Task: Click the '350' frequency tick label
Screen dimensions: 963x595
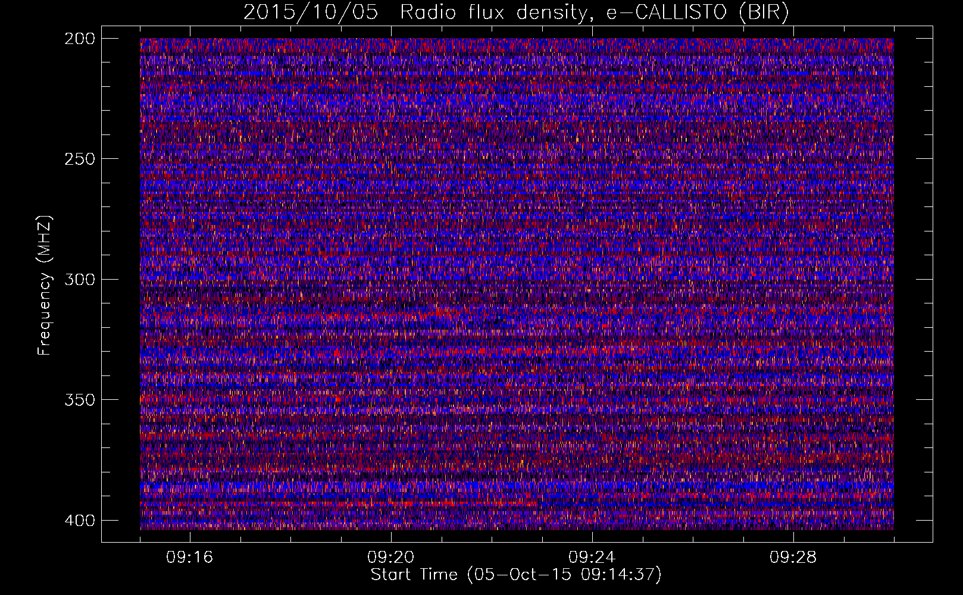Action: point(79,399)
